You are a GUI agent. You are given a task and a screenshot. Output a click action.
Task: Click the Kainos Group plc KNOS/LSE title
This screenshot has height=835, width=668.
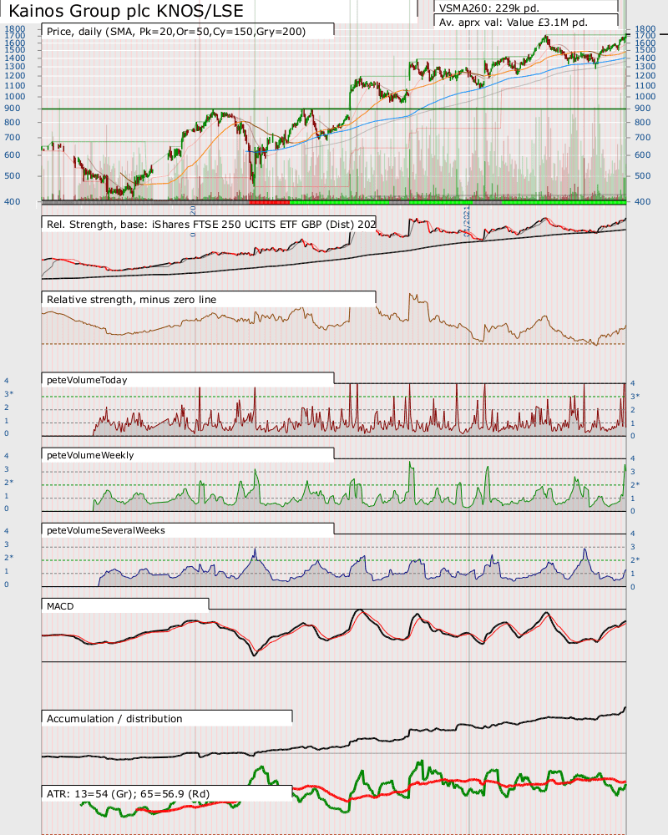click(x=126, y=11)
